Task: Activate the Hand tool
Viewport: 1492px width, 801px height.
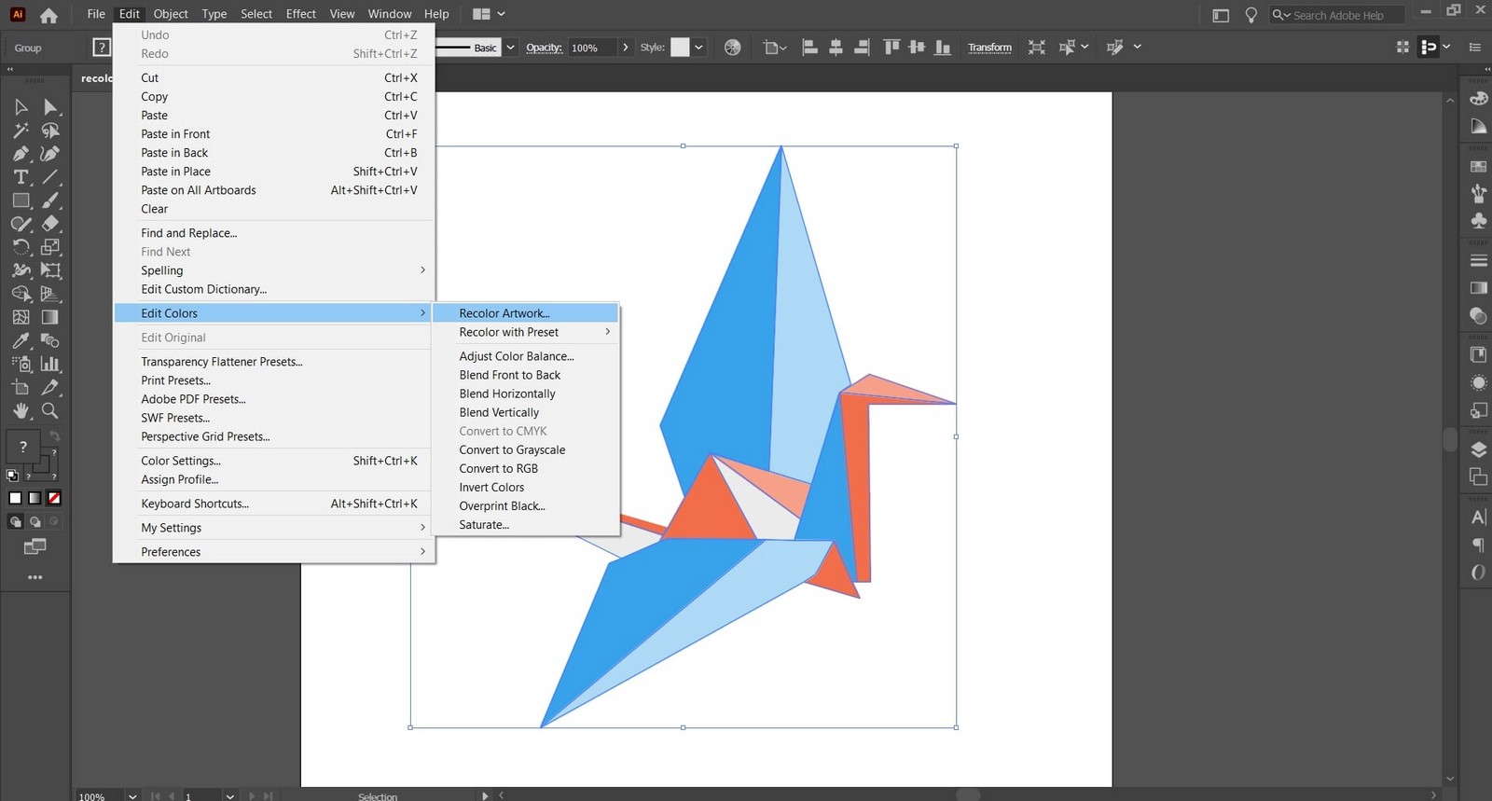Action: pos(21,410)
